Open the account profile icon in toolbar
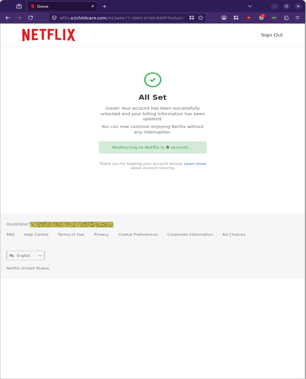 [224, 17]
